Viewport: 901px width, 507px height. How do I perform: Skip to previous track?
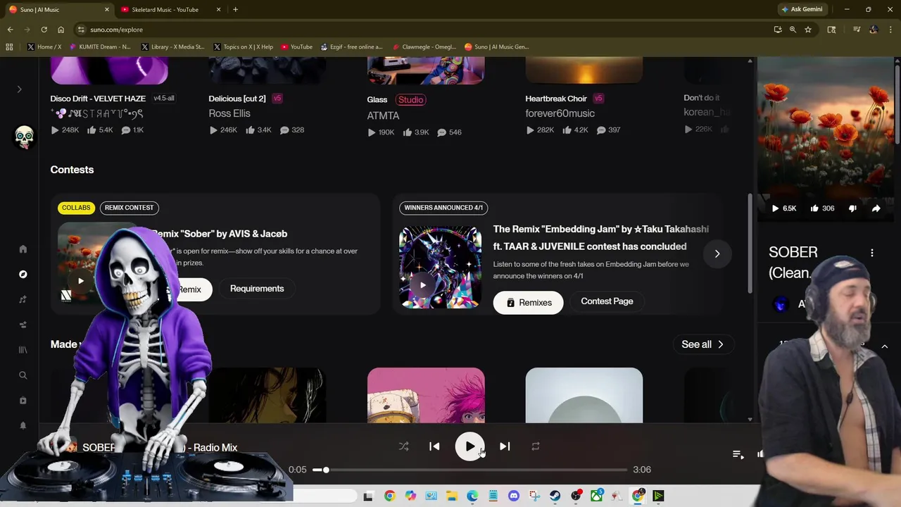click(x=434, y=446)
